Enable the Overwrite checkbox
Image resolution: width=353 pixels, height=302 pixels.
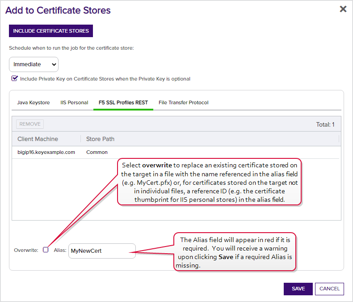(x=46, y=250)
